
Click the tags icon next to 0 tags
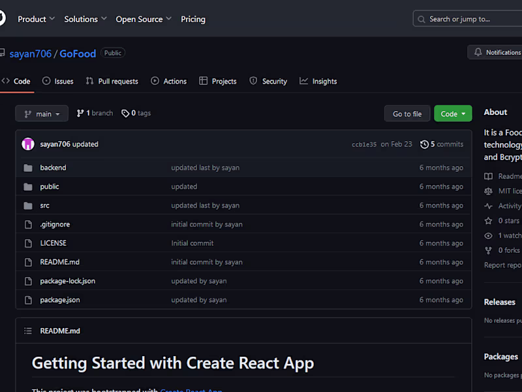(x=125, y=113)
